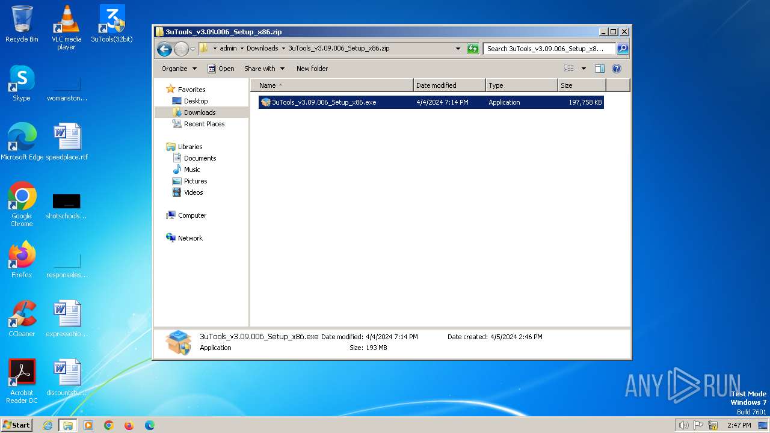The height and width of the screenshot is (433, 770).
Task: Click the search box in Explorer
Action: (550, 49)
